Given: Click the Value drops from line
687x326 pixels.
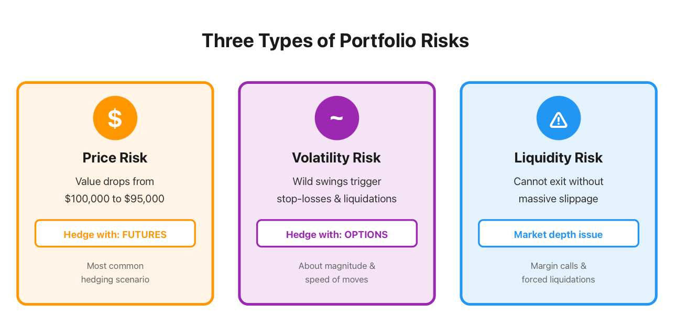Looking at the screenshot, I should pos(115,181).
